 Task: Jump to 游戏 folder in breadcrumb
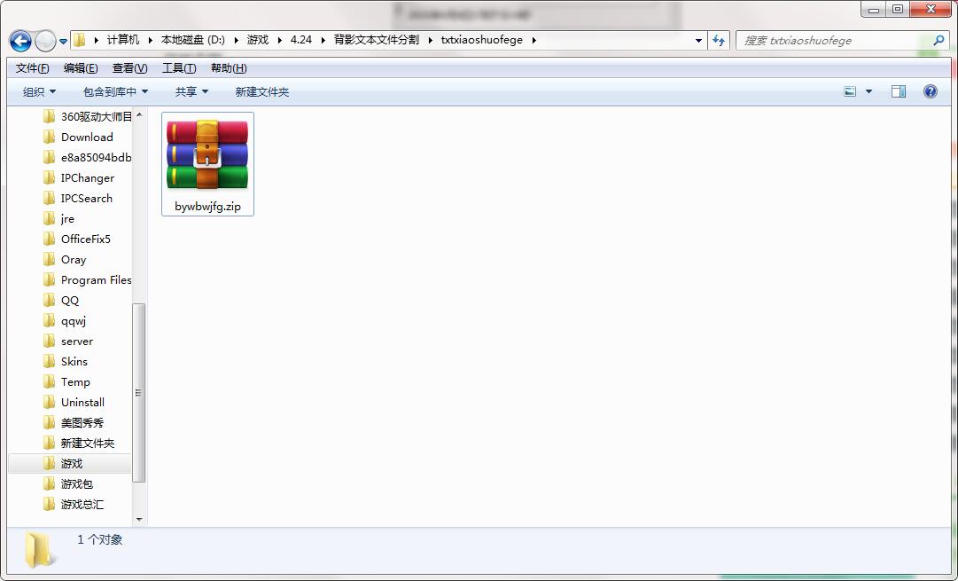258,40
